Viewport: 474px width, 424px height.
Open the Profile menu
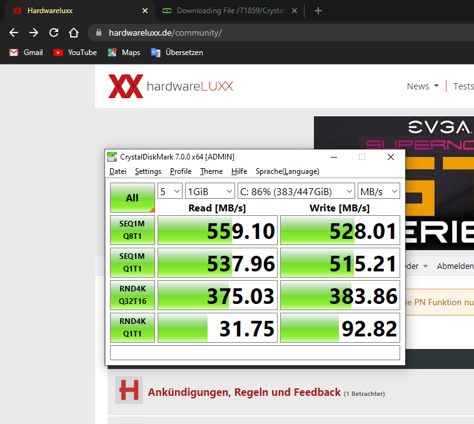coord(181,171)
